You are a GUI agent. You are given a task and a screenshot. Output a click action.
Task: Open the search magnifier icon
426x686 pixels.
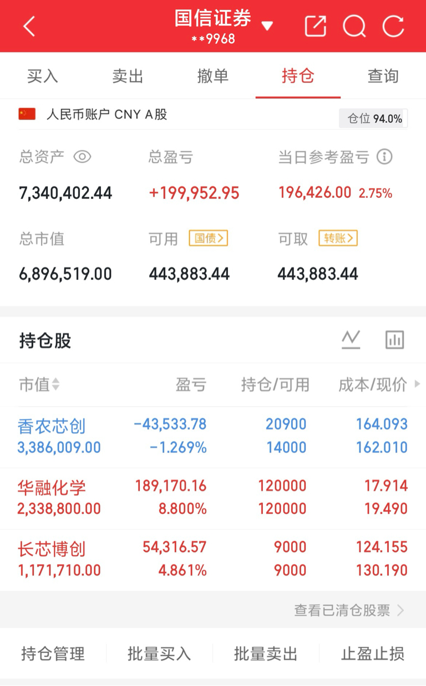pyautogui.click(x=354, y=26)
